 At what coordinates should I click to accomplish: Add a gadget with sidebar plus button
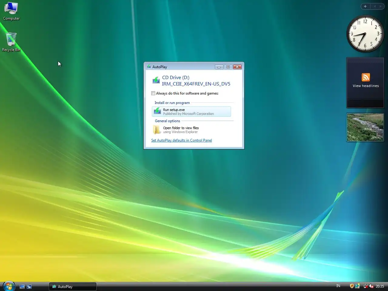(365, 6)
